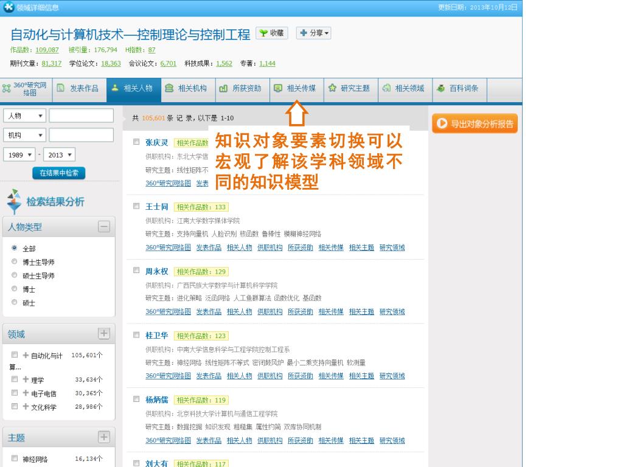Click the 百科词条 tab icon
Screen dimensions: 623x467
click(440, 88)
